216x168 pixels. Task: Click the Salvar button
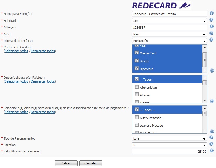coord(66,163)
